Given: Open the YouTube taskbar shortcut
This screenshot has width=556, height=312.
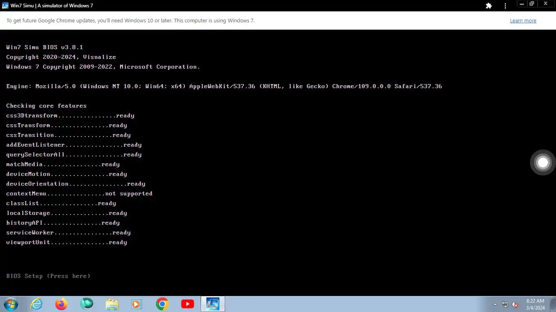Looking at the screenshot, I should pos(188,304).
